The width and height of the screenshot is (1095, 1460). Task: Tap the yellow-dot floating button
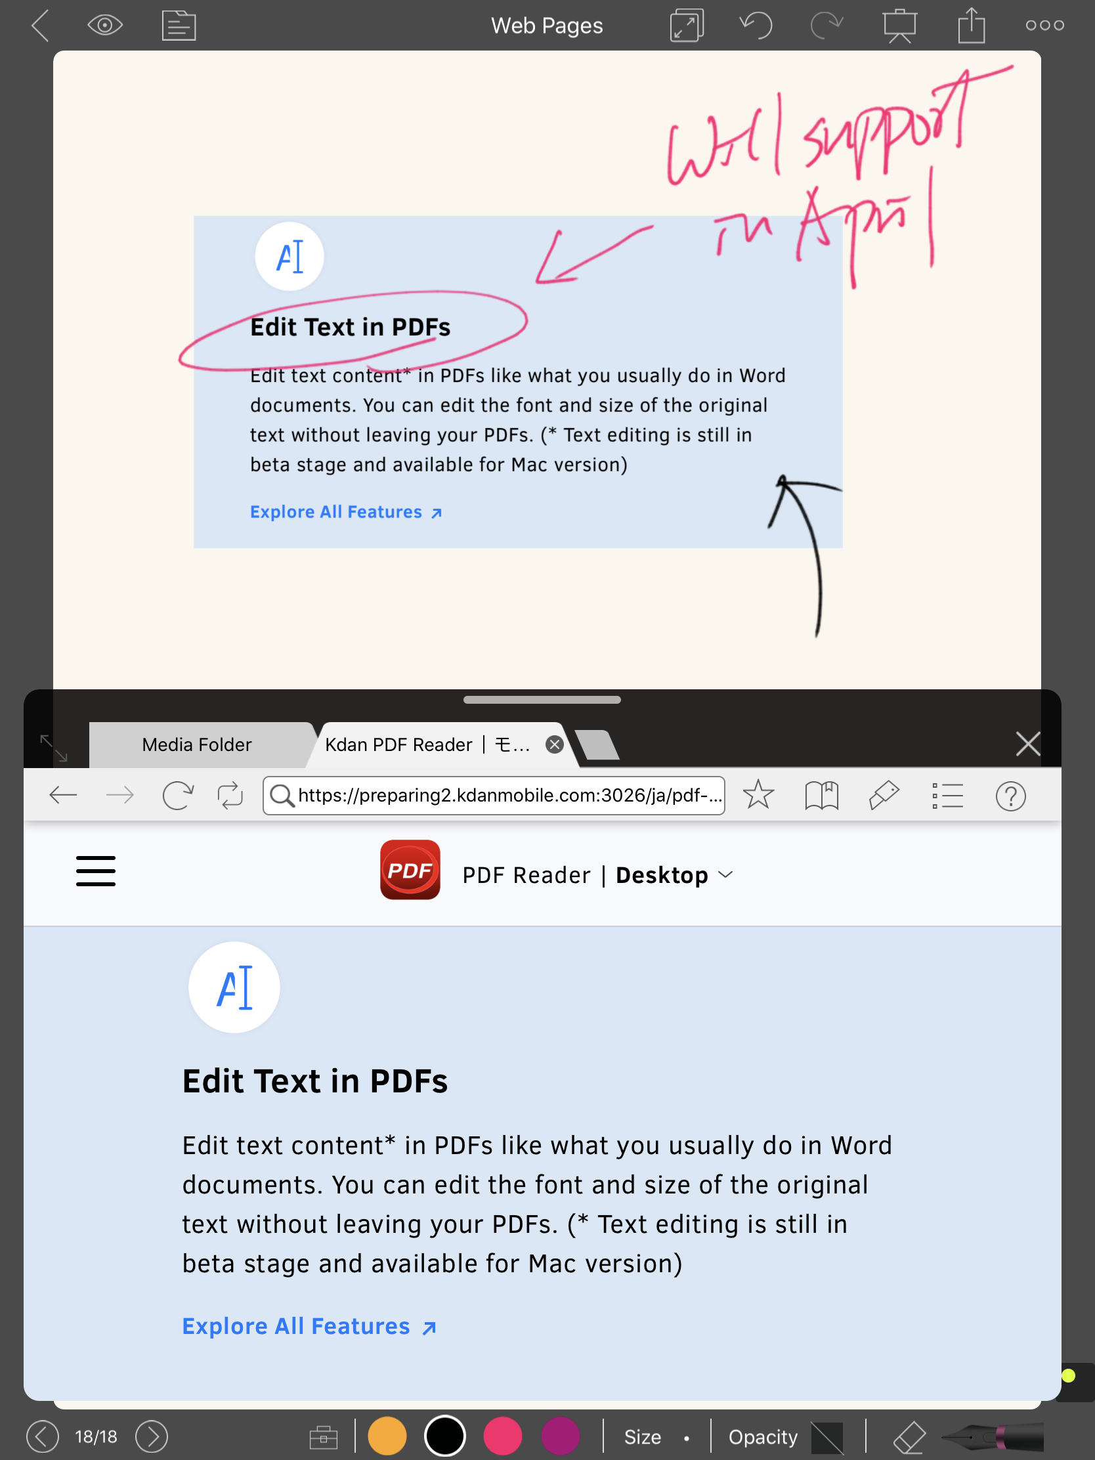pyautogui.click(x=1069, y=1375)
